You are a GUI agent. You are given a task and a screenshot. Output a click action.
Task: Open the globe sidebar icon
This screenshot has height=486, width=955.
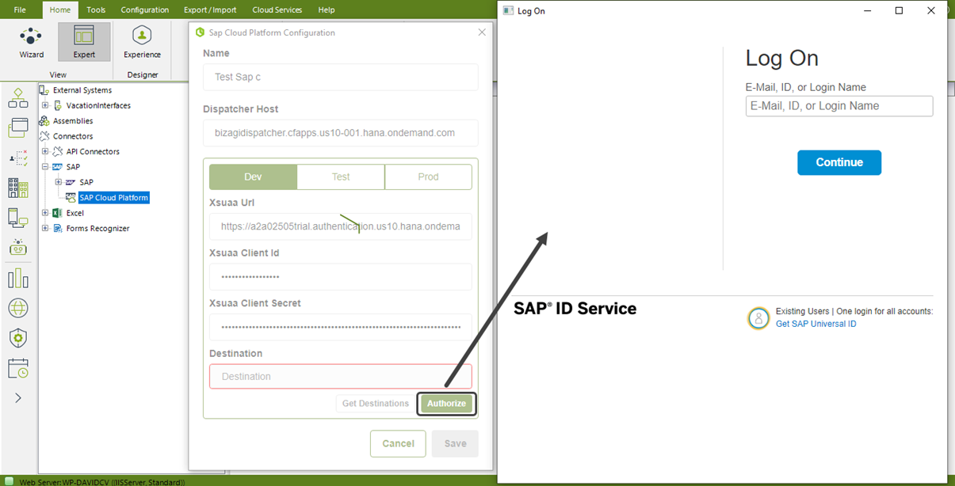pyautogui.click(x=18, y=308)
